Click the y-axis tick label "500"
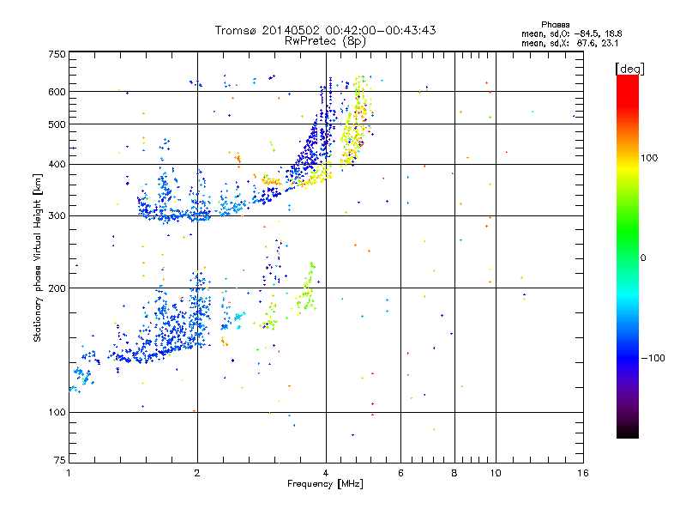Viewport: 686px width, 515px height. click(57, 124)
